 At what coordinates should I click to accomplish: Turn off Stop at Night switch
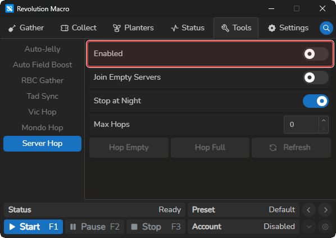[x=315, y=101]
